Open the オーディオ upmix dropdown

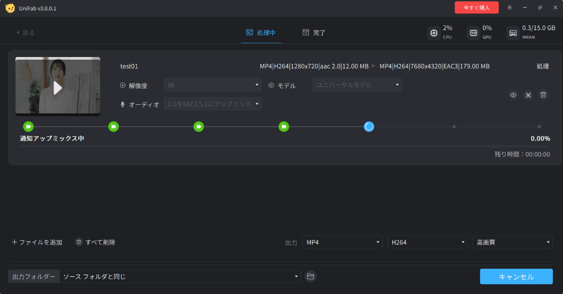(212, 104)
